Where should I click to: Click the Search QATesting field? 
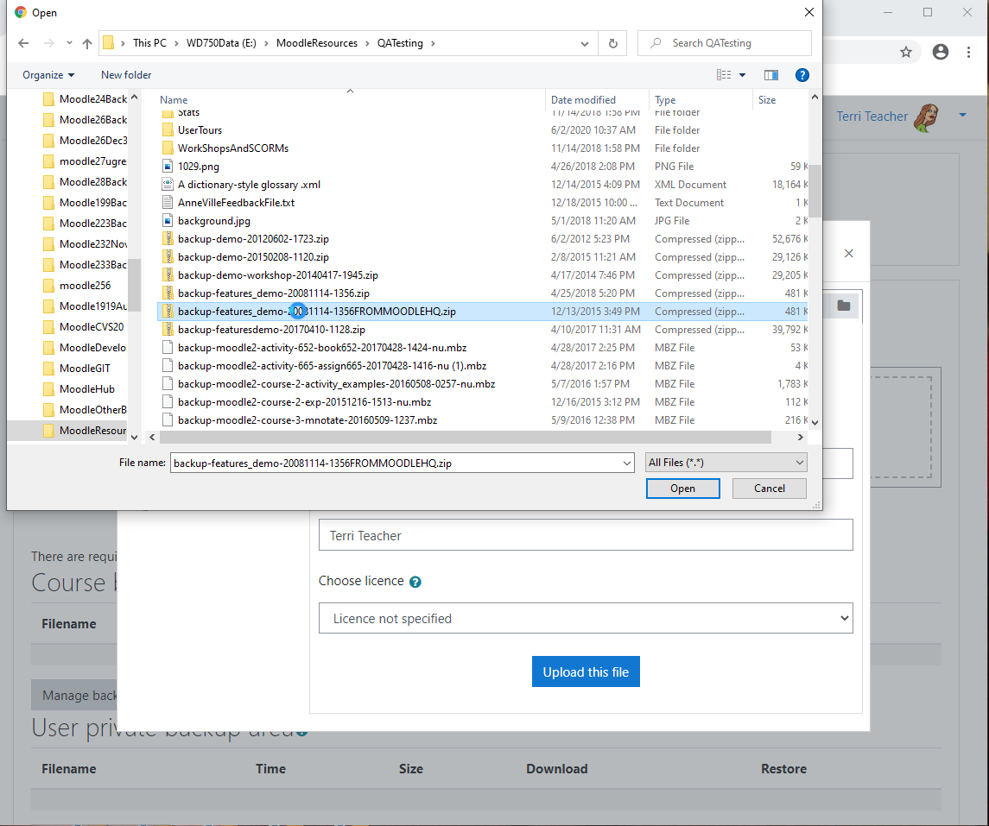(x=724, y=43)
